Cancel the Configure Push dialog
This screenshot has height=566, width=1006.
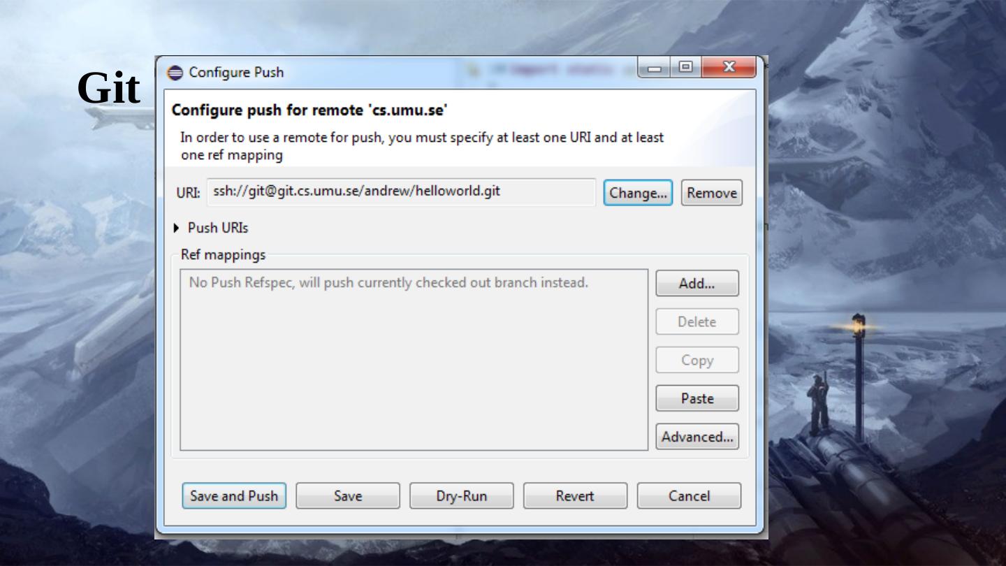pos(689,496)
